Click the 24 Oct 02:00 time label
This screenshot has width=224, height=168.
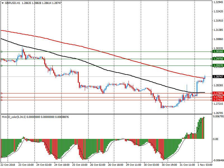pos(44,165)
